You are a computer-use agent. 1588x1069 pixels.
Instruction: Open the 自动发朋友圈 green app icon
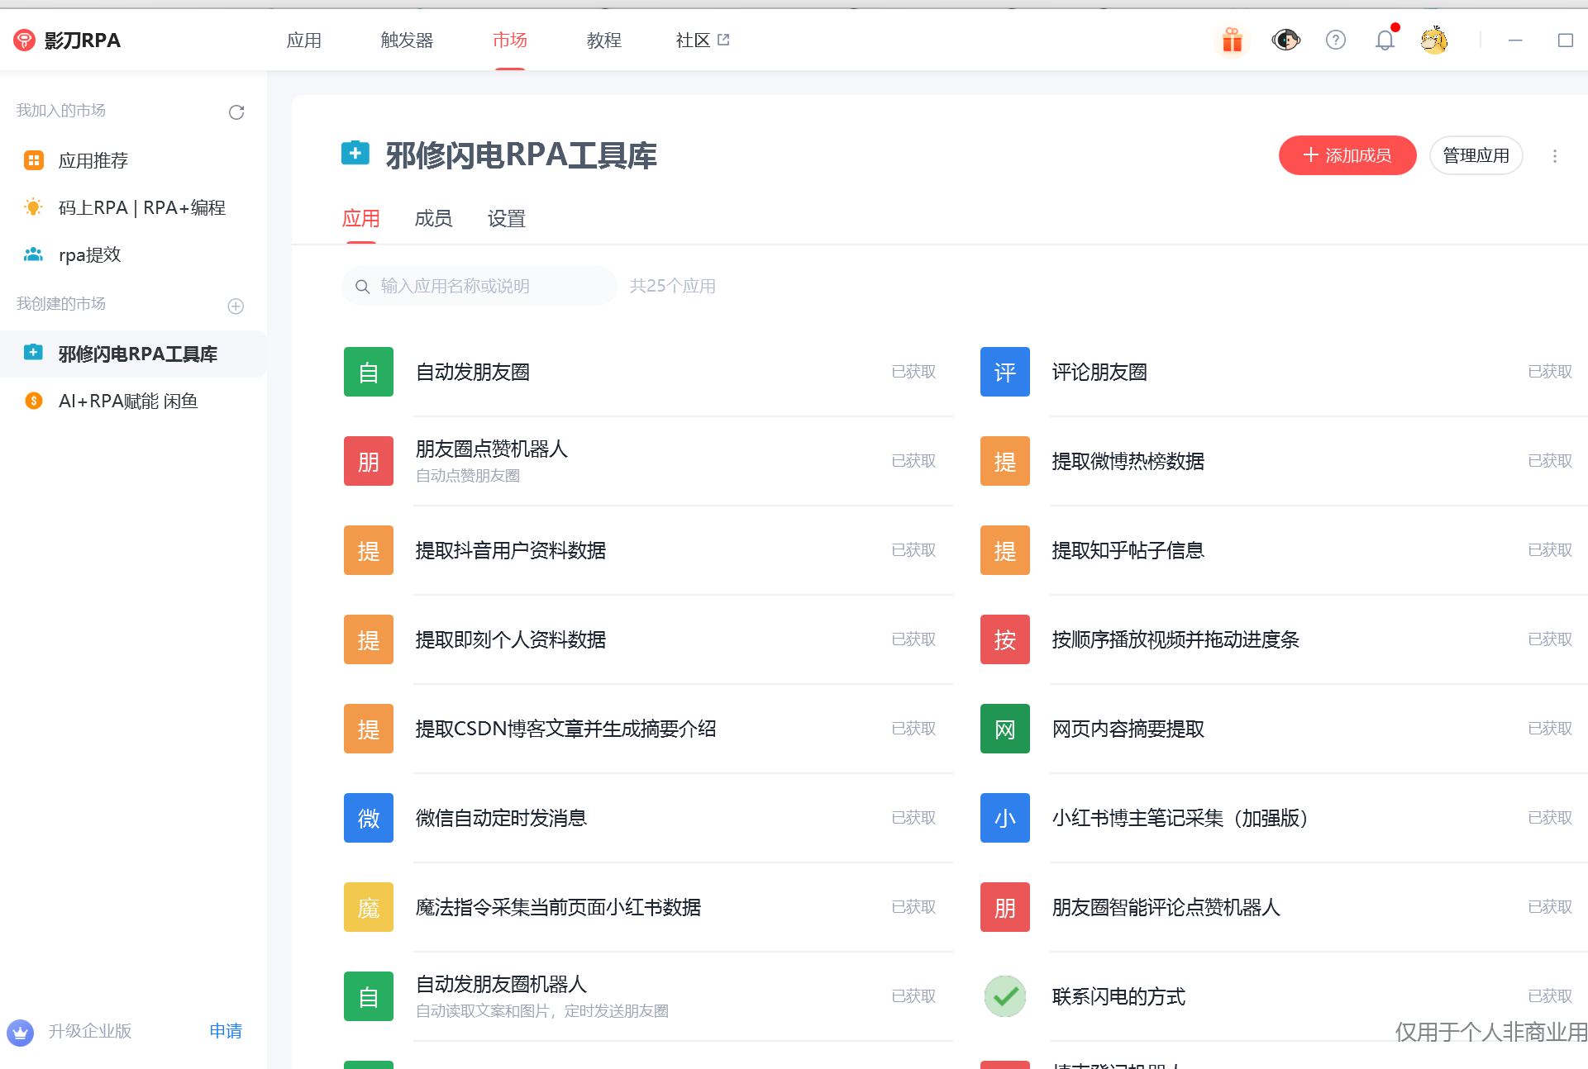click(368, 372)
